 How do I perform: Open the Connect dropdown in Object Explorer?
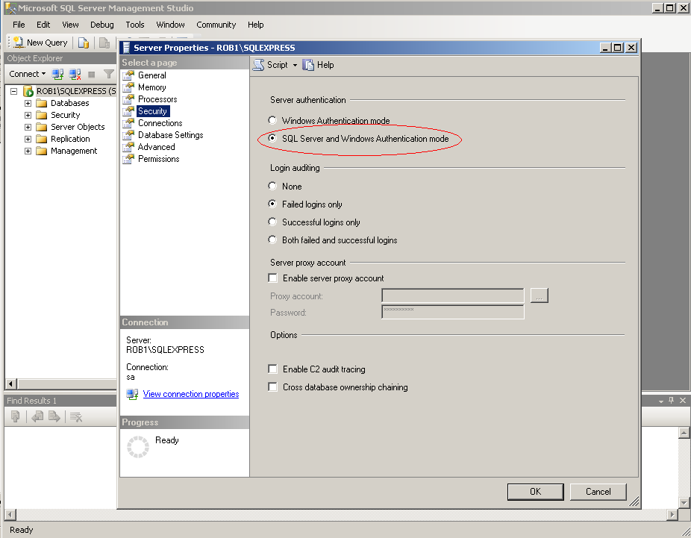[28, 74]
